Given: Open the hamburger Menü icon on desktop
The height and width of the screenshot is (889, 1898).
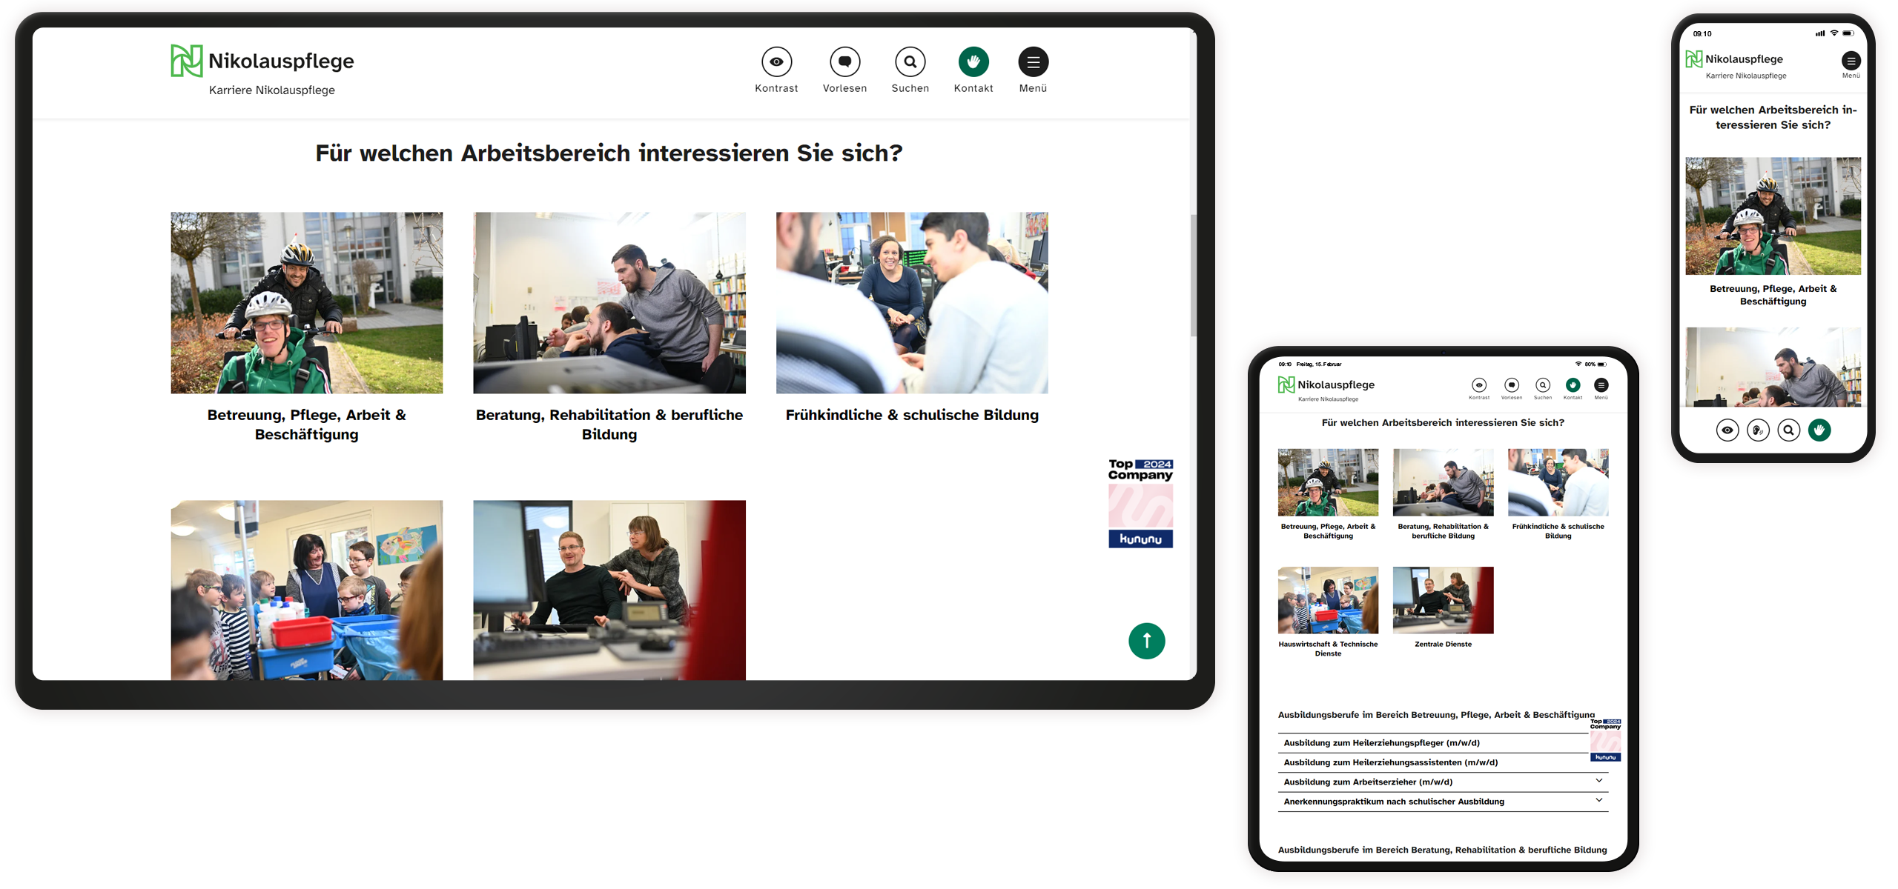Looking at the screenshot, I should coord(1033,61).
